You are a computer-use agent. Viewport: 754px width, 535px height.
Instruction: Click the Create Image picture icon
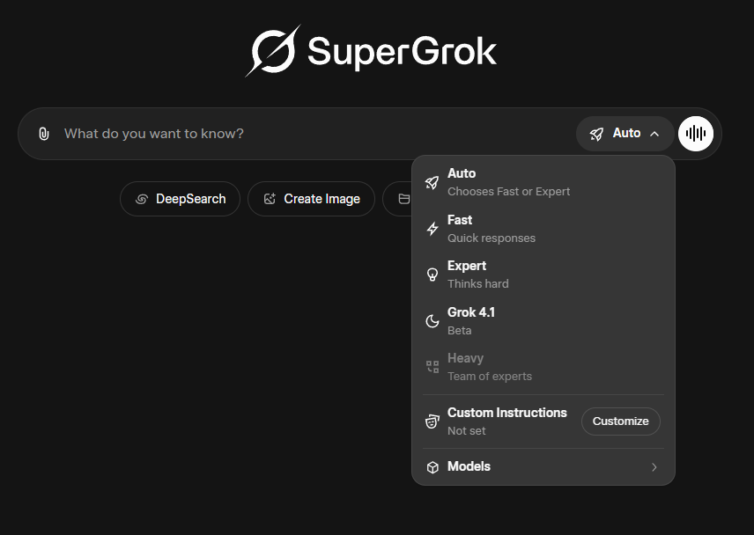click(x=270, y=199)
